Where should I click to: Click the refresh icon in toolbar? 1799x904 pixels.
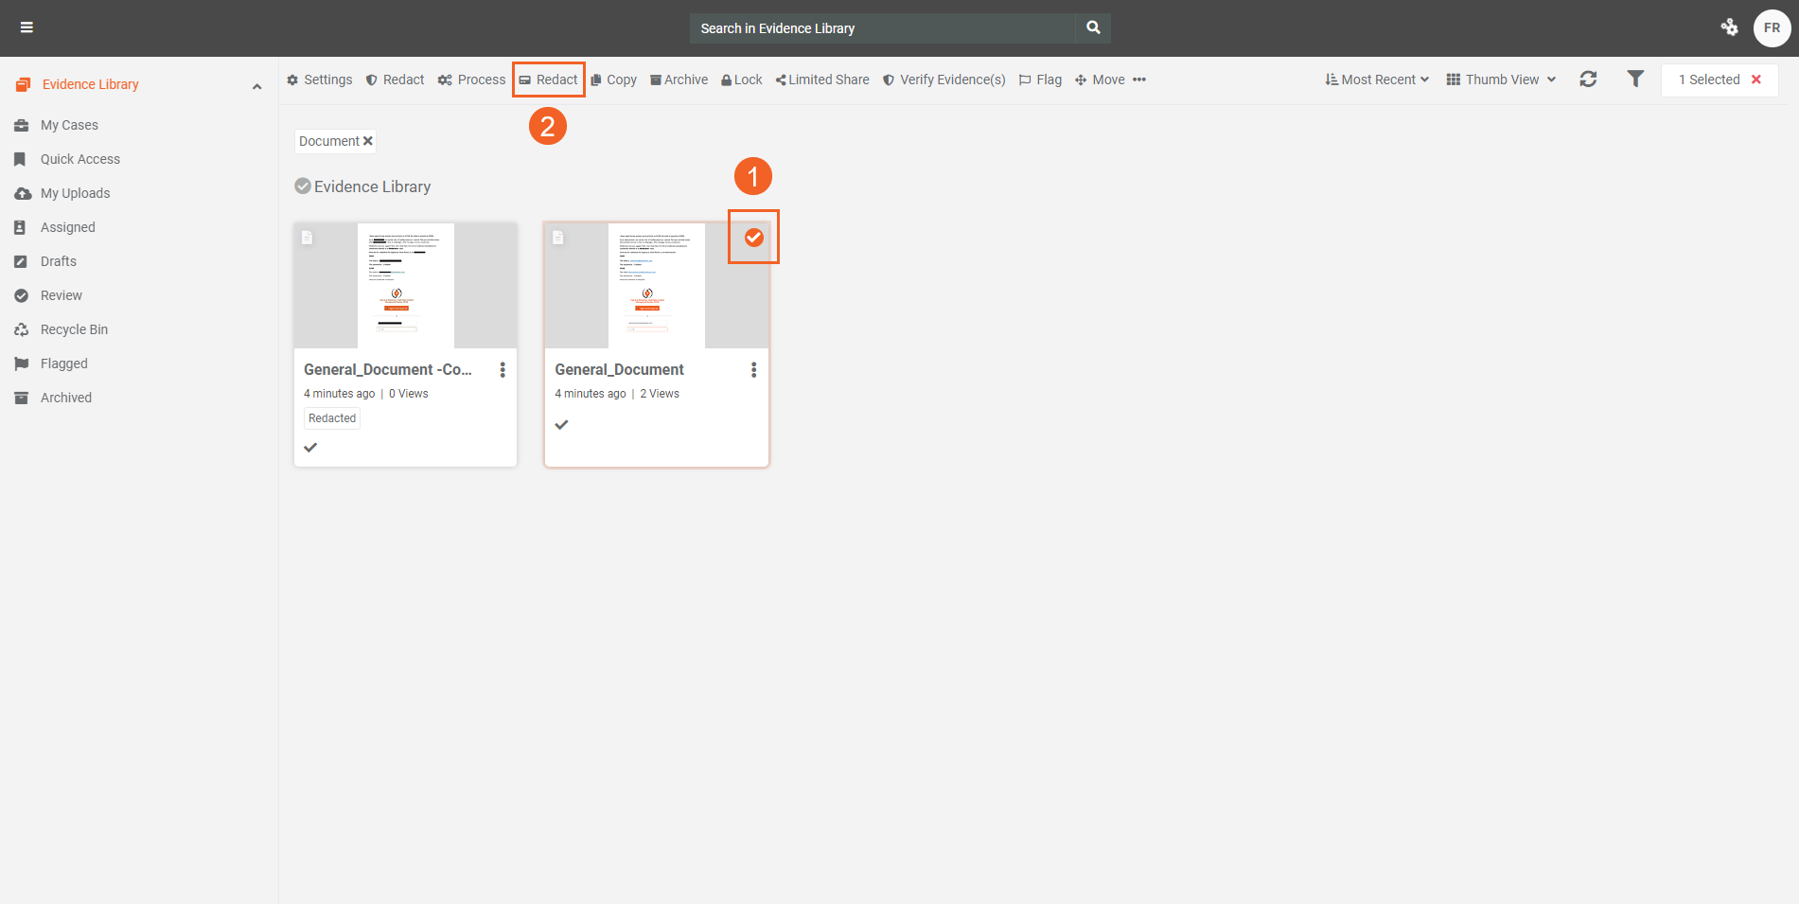pyautogui.click(x=1588, y=80)
